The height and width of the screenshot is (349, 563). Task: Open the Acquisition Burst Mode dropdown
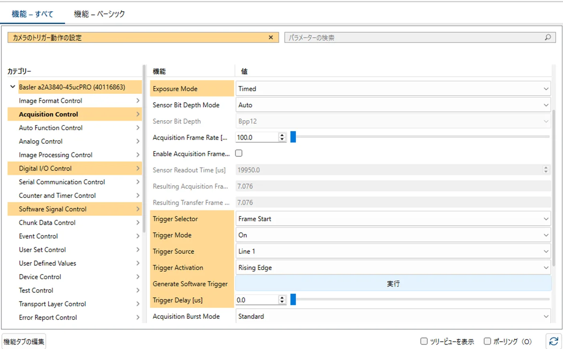click(x=393, y=316)
